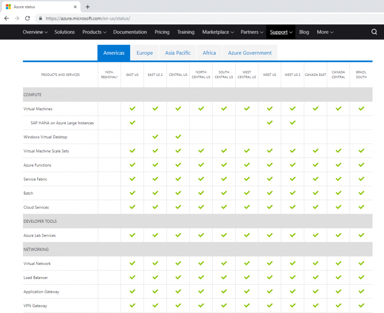Toggle the Batch status checkmark in East US 2
Image resolution: width=384 pixels, height=313 pixels.
click(x=155, y=193)
